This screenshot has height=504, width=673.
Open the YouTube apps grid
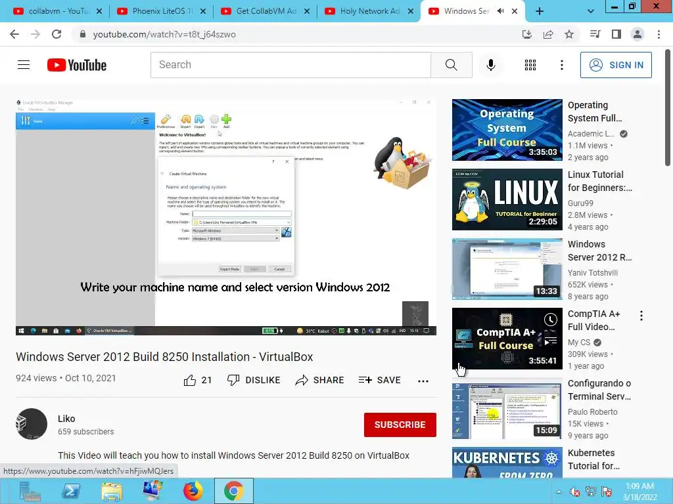click(x=530, y=65)
